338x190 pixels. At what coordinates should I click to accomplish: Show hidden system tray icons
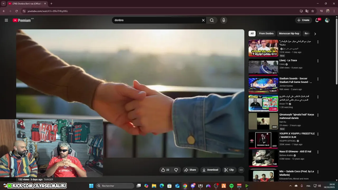[290, 186]
